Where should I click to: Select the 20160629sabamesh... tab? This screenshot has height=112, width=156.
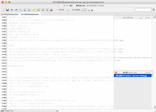pos(31,14)
